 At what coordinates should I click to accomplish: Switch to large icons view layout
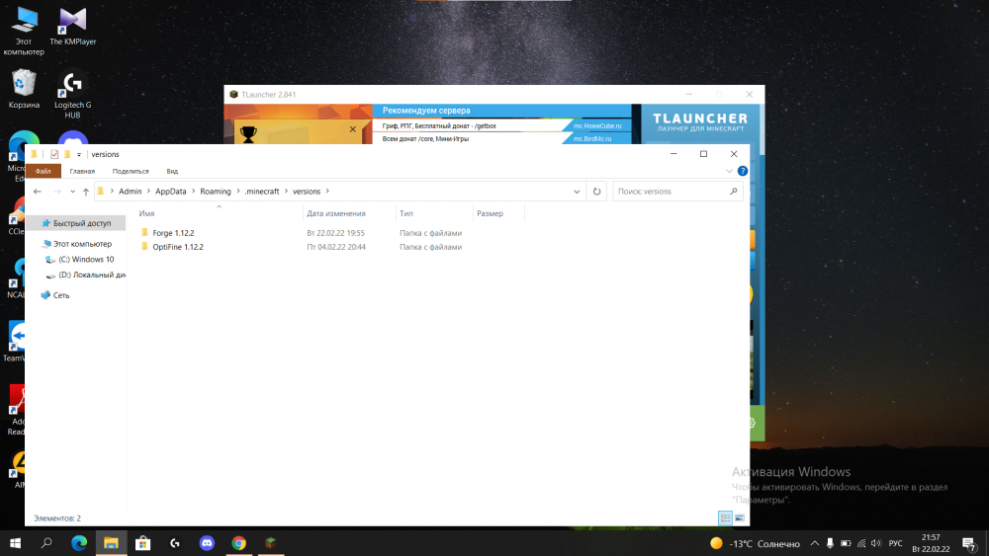click(x=740, y=518)
